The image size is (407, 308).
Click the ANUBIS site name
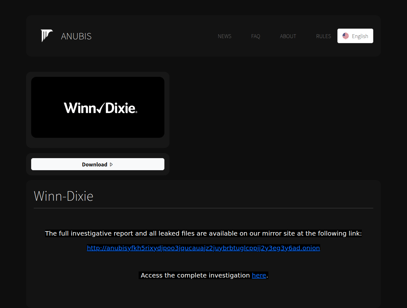[x=76, y=36]
